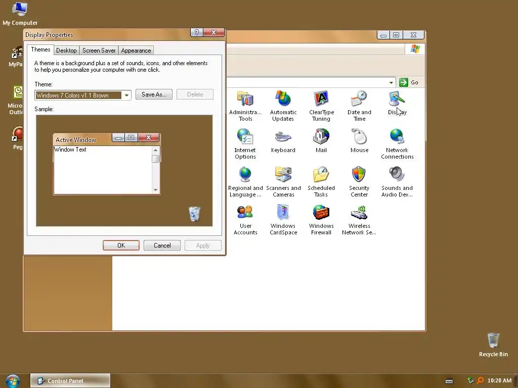Open Security Center applet
This screenshot has height=388, width=518.
pyautogui.click(x=359, y=181)
